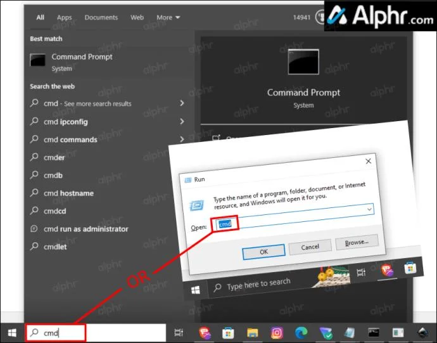Click Browse... in the Run dialog
Image resolution: width=437 pixels, height=343 pixels.
pos(357,242)
